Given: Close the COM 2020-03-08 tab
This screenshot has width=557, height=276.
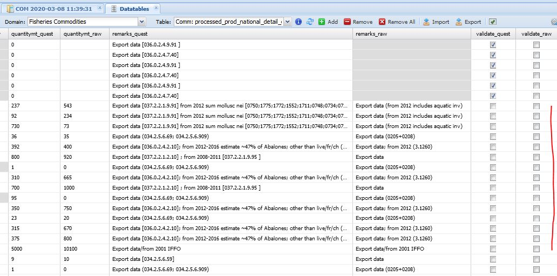Looking at the screenshot, I should point(97,9).
